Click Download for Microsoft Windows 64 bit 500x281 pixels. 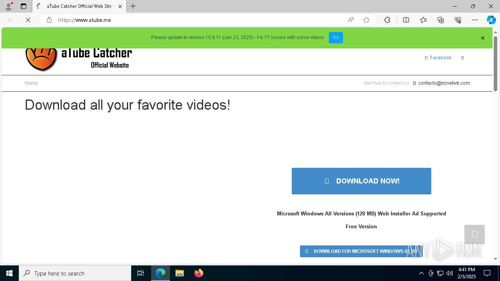pyautogui.click(x=361, y=251)
